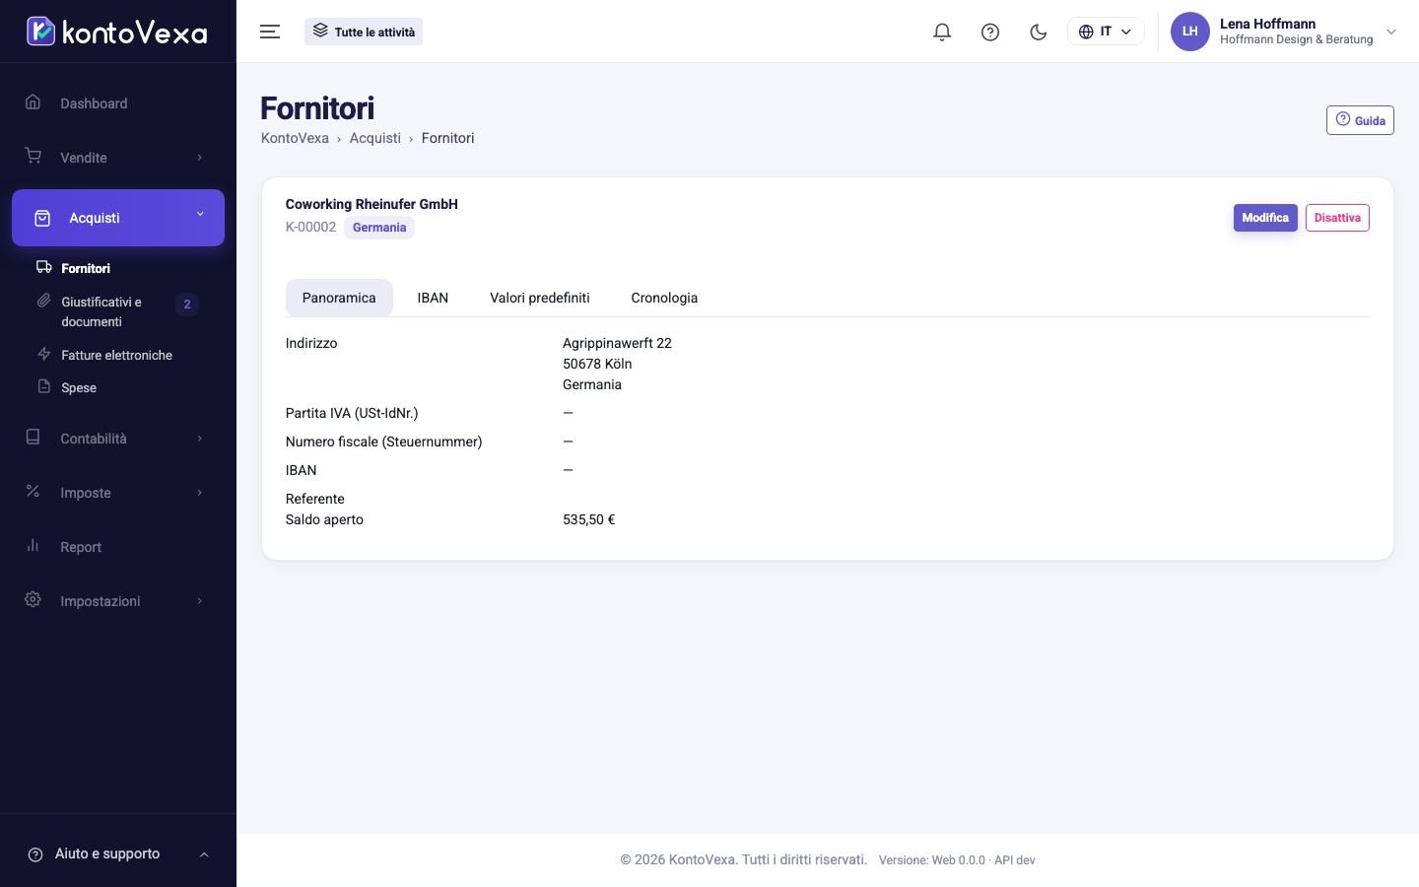The height and width of the screenshot is (887, 1419).
Task: Click the Spese document icon
Action: click(43, 386)
